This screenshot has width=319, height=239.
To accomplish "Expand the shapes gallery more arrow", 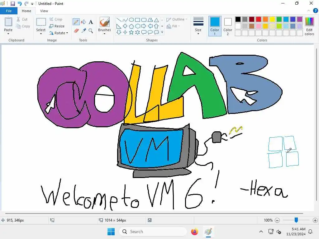I will (x=162, y=32).
